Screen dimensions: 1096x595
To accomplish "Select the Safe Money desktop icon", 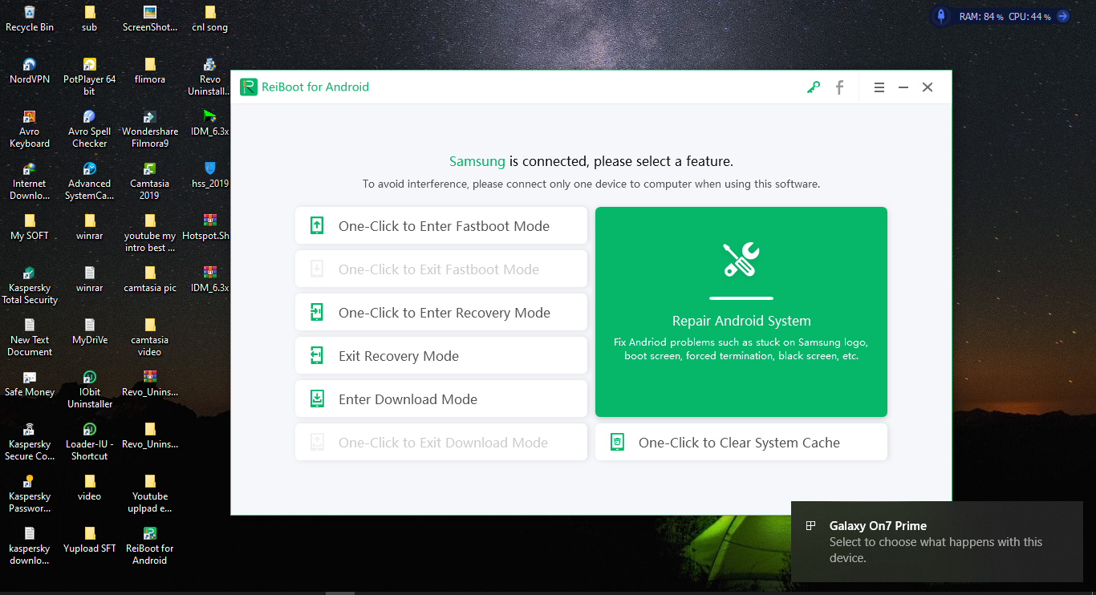I will (30, 384).
